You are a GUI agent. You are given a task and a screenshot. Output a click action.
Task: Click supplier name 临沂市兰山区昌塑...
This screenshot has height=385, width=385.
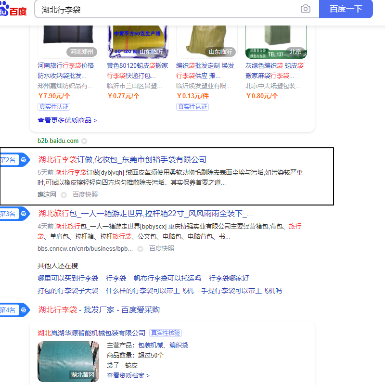134,86
